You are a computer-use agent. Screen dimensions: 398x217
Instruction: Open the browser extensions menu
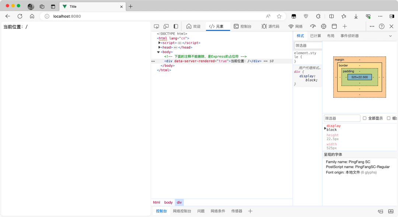[x=318, y=16]
